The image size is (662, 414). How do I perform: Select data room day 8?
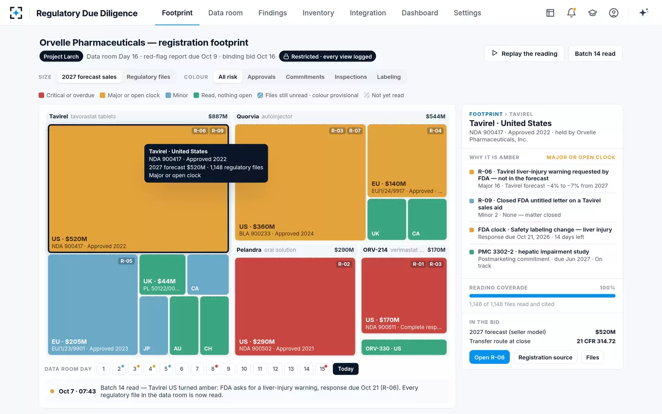pos(213,369)
